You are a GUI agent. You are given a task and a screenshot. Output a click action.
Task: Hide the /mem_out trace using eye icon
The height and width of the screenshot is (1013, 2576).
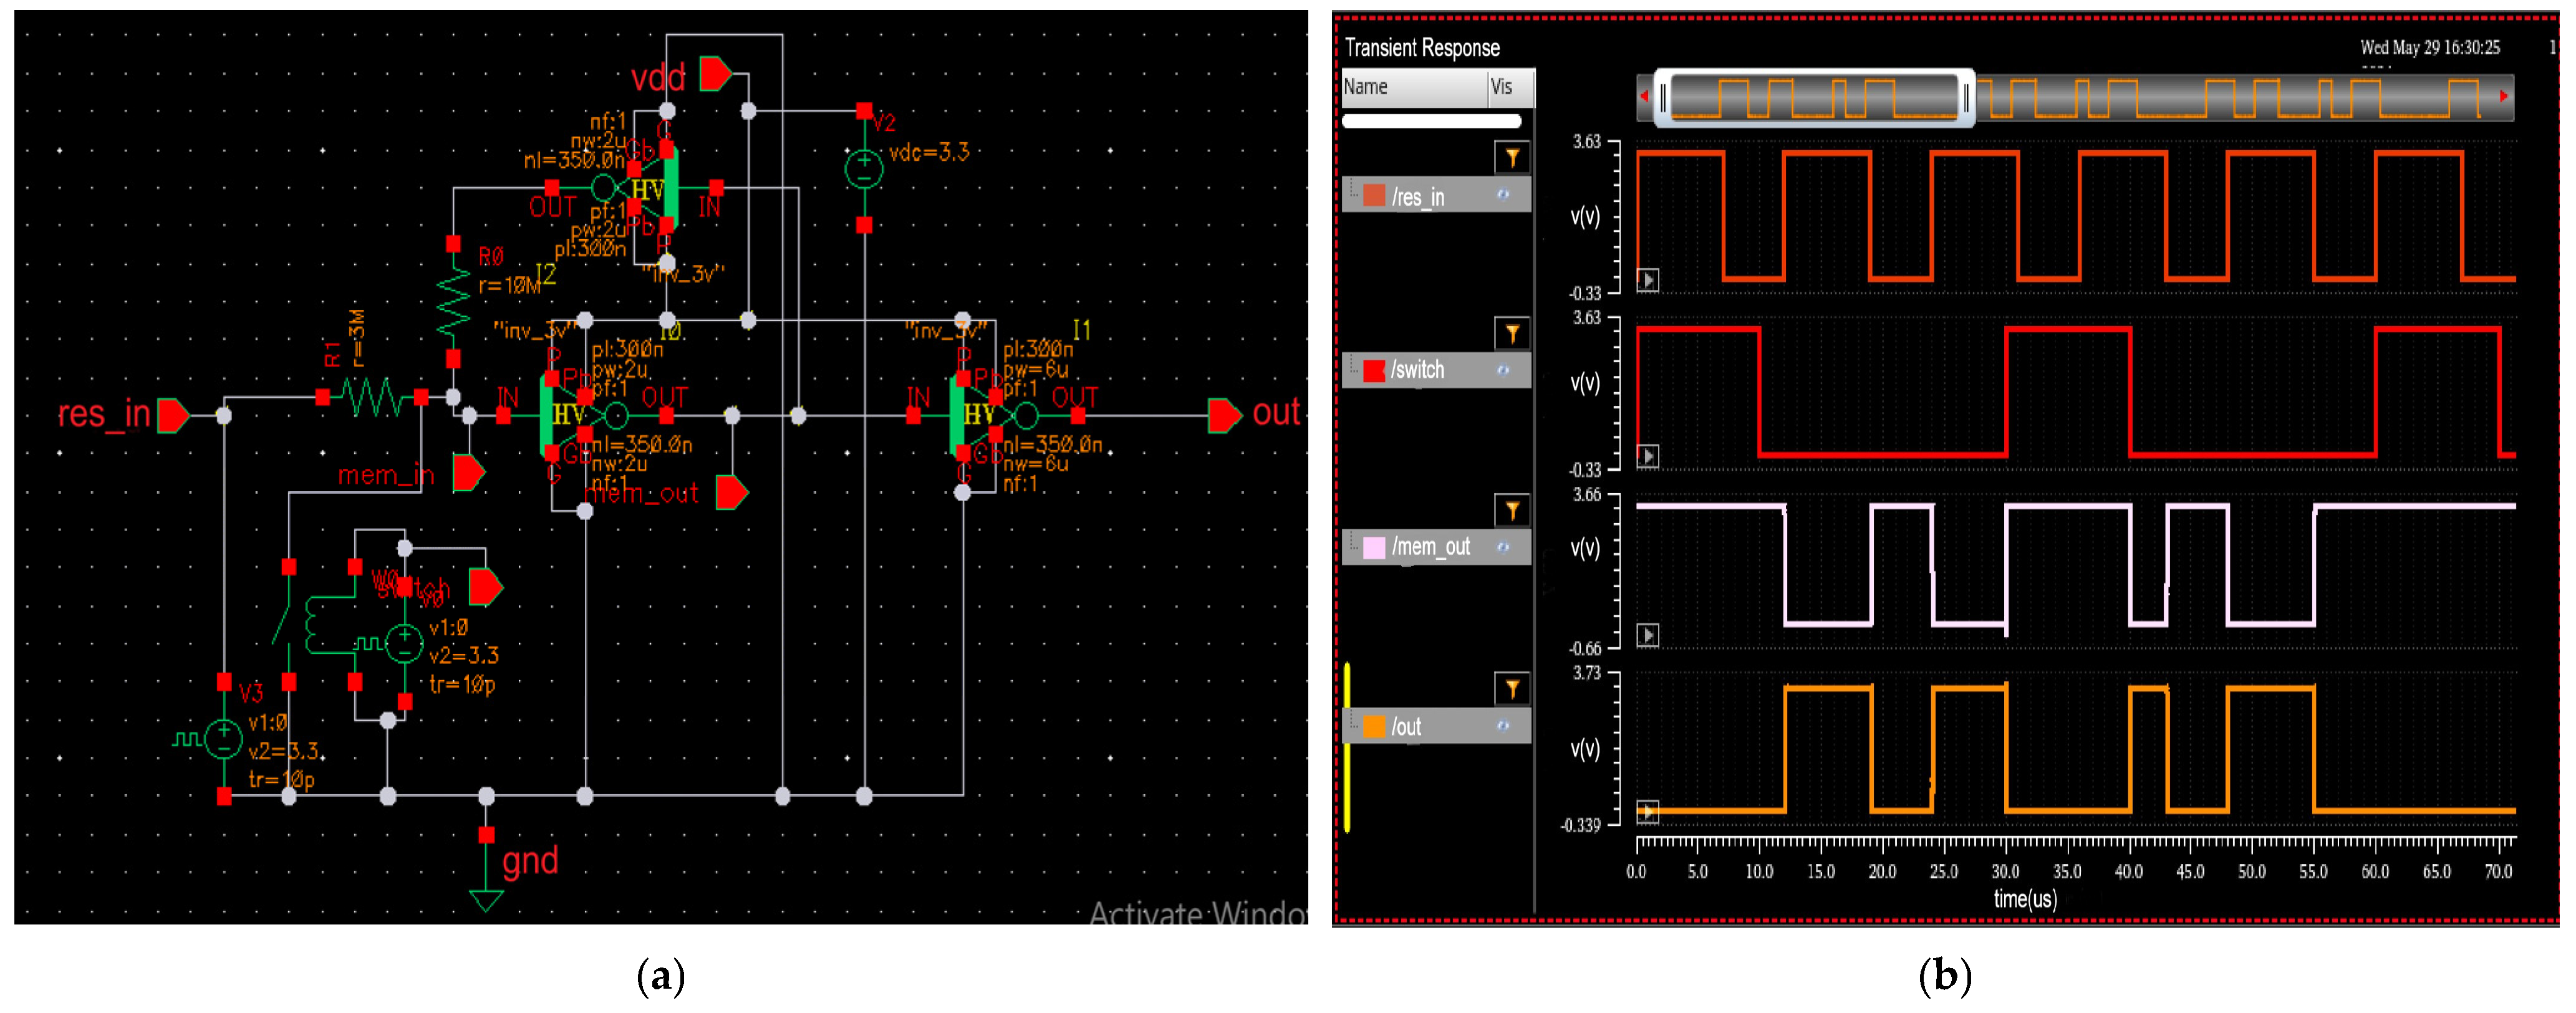[1502, 547]
